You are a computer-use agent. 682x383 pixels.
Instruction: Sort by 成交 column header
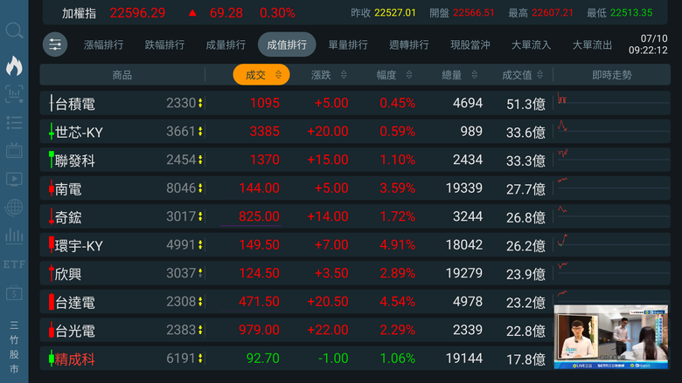(261, 75)
